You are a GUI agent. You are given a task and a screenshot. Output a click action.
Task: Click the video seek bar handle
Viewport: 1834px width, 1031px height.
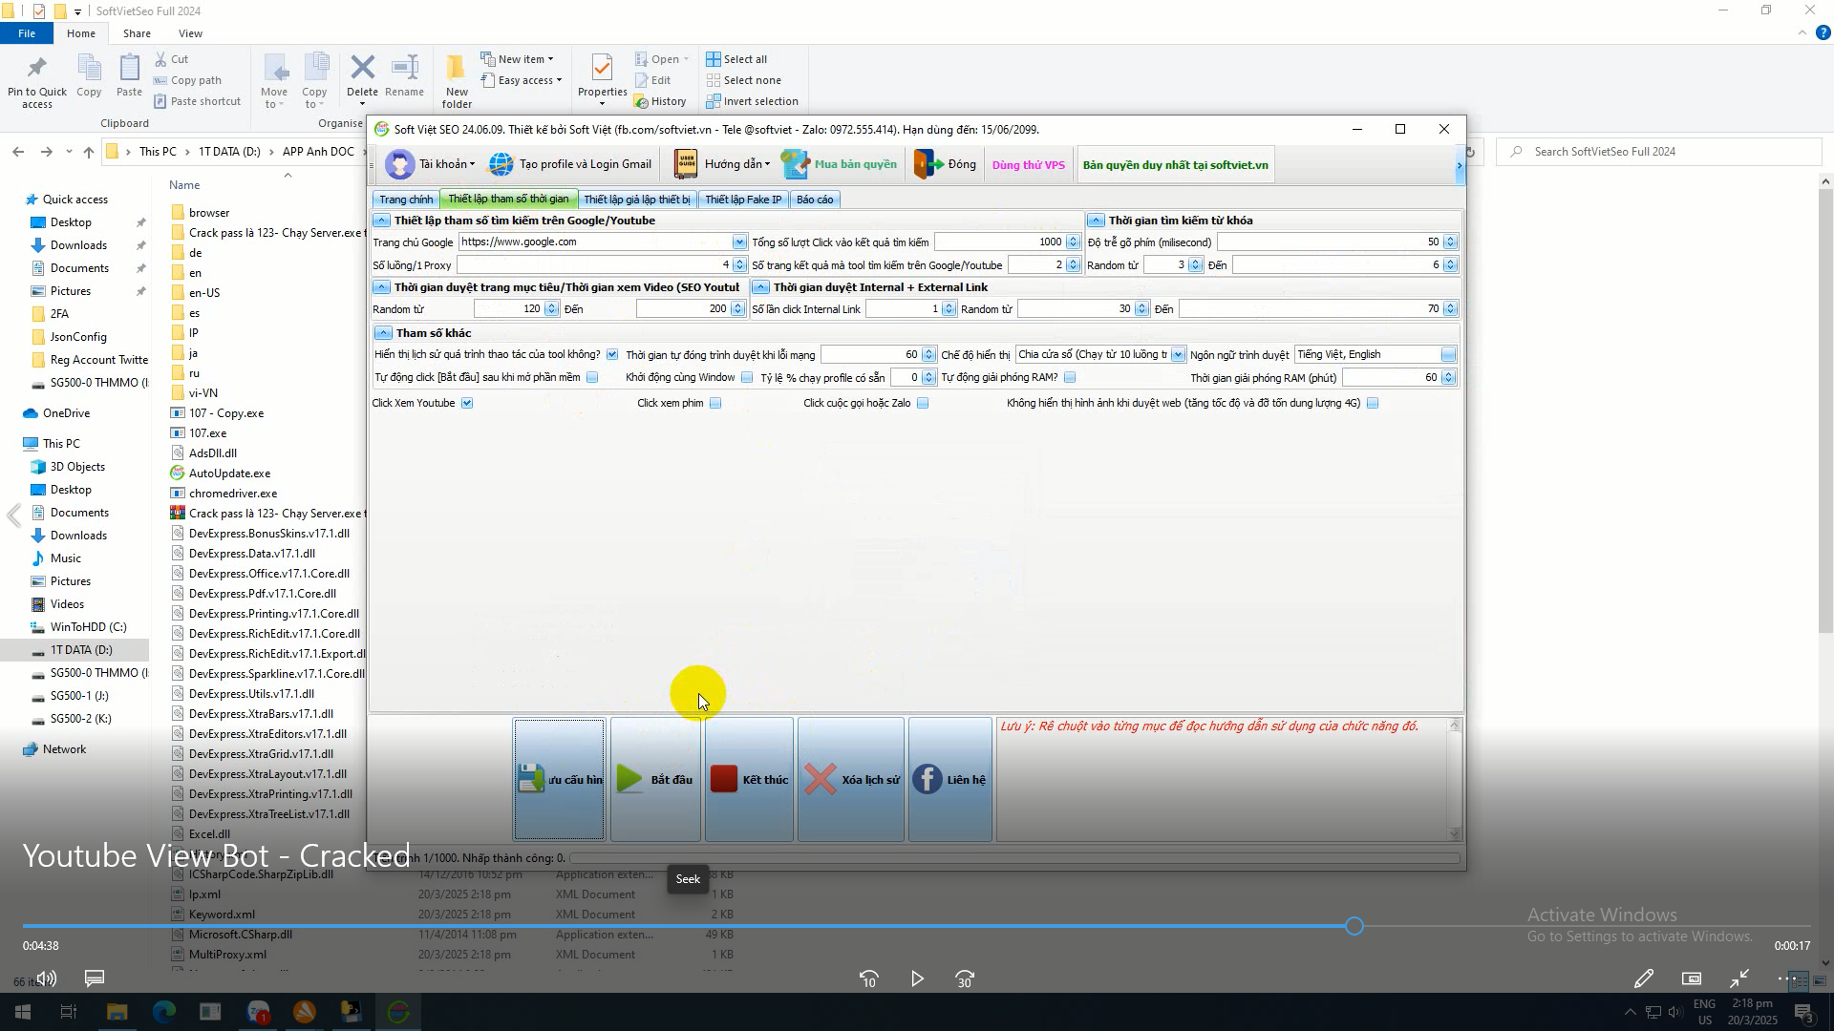[x=1354, y=926]
